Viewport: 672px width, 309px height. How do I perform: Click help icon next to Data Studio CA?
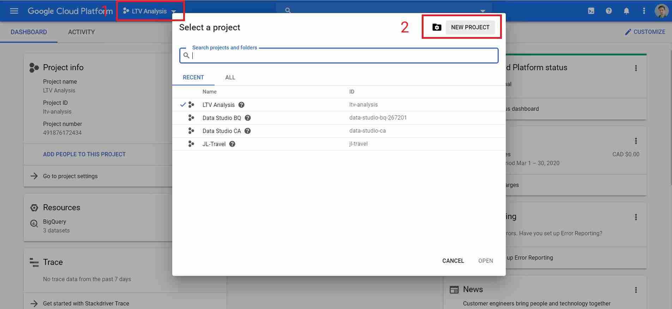tap(248, 131)
